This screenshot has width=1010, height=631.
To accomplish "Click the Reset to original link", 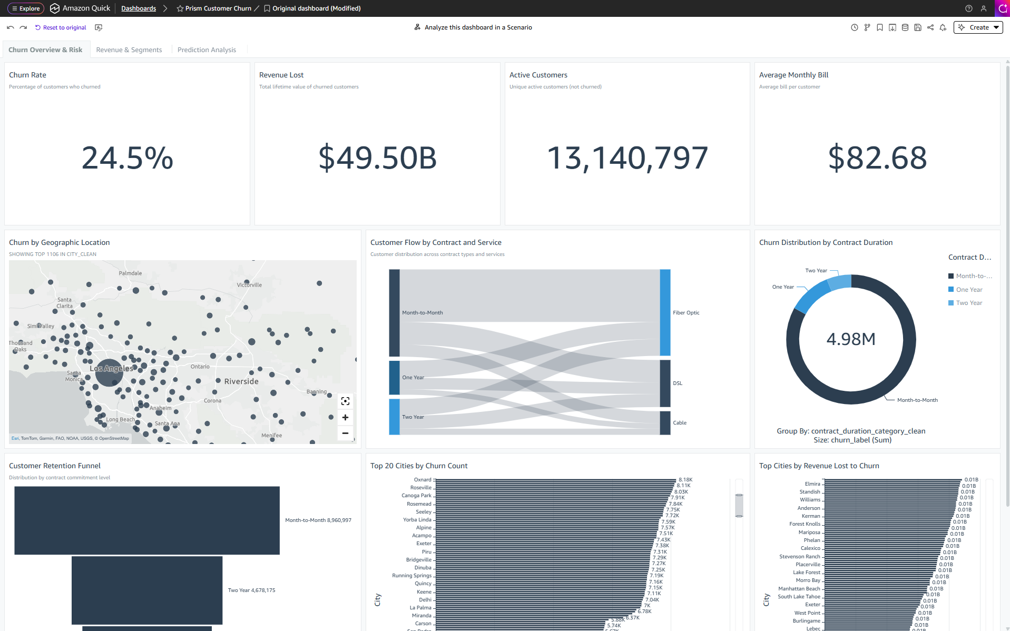I will pyautogui.click(x=61, y=27).
